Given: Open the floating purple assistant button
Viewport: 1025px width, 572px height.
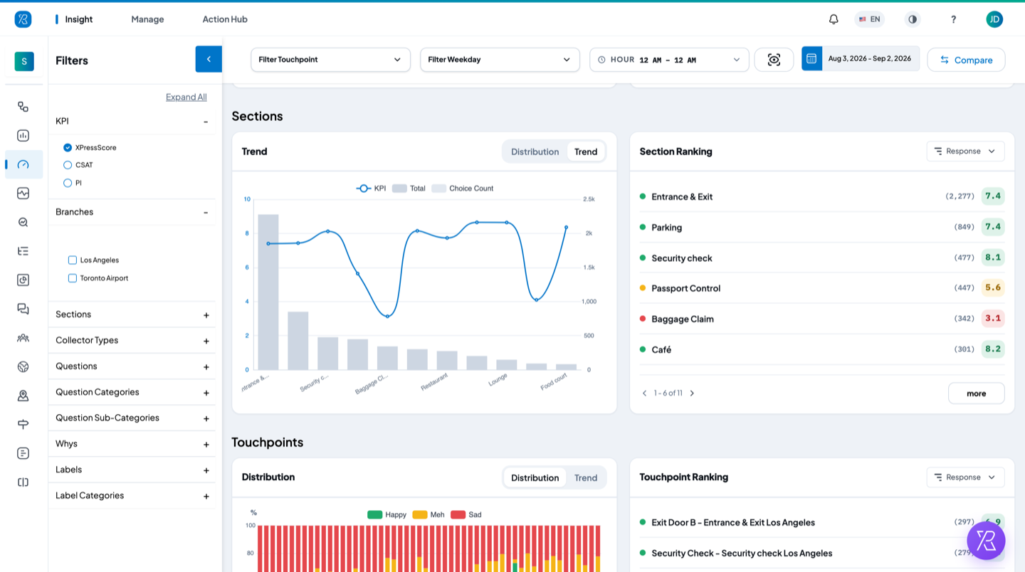Looking at the screenshot, I should [x=986, y=541].
